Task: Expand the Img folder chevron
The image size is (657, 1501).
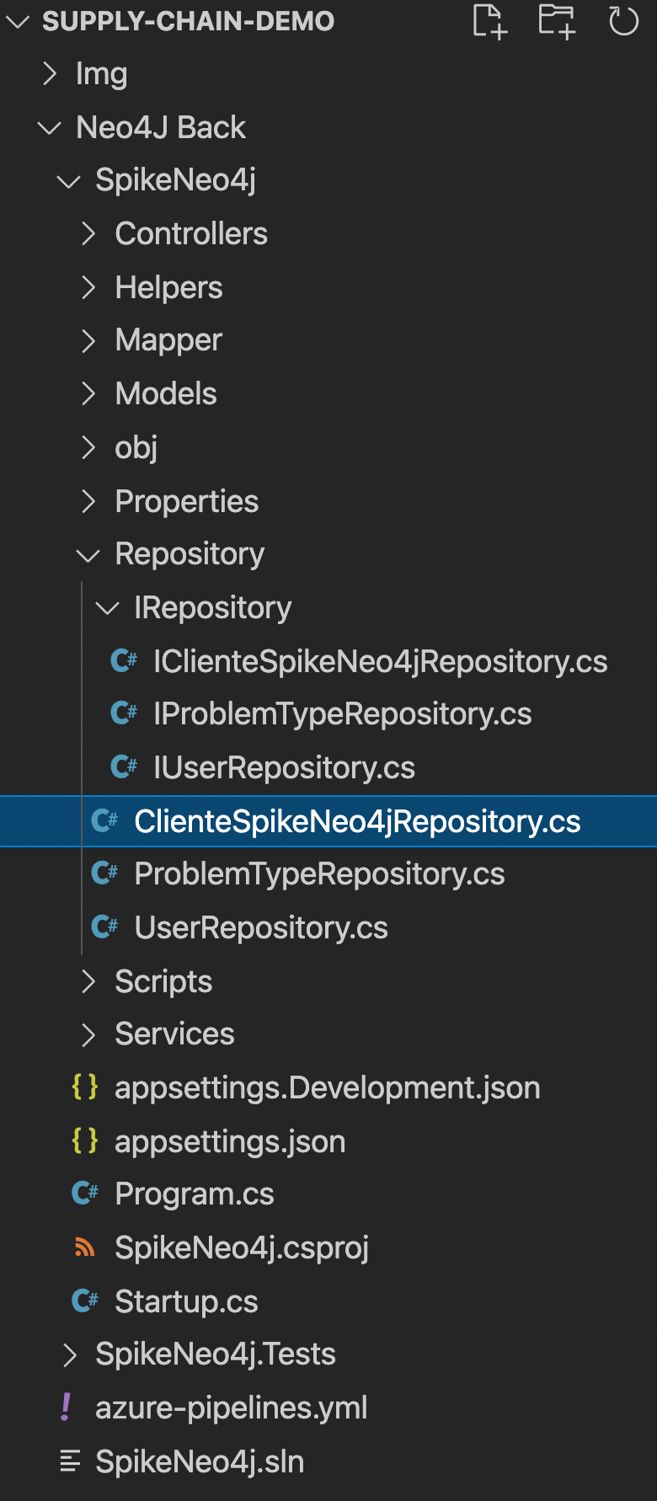Action: coord(50,74)
